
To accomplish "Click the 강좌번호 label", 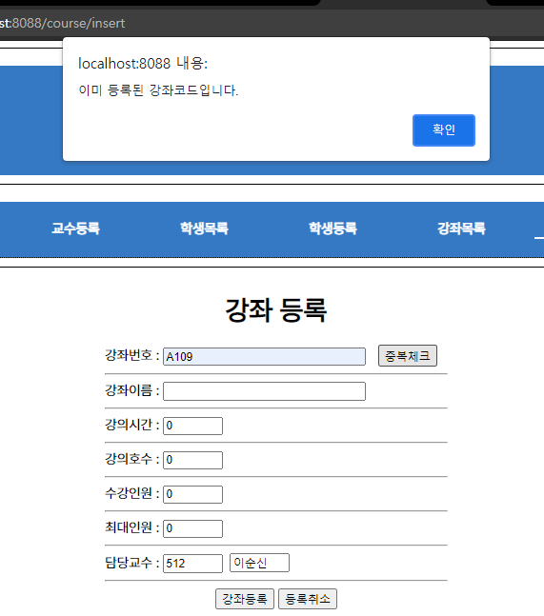I will (x=132, y=355).
